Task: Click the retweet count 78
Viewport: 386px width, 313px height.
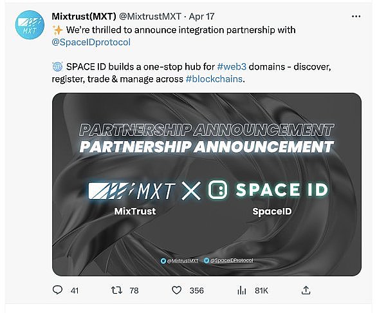Action: point(134,291)
